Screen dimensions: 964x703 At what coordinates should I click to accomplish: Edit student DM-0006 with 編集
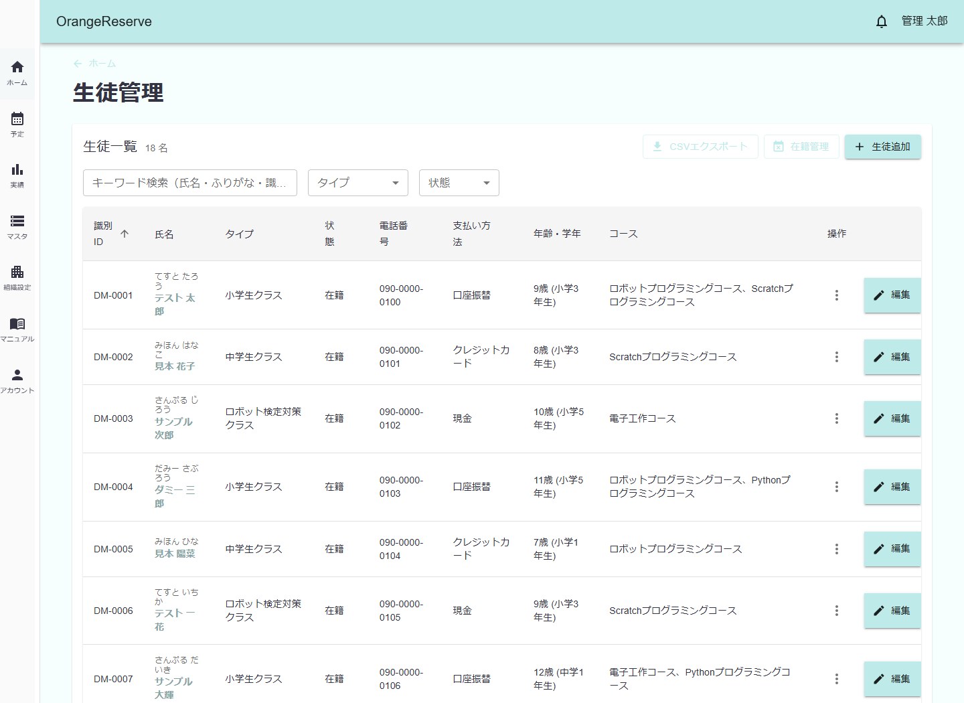coord(892,611)
